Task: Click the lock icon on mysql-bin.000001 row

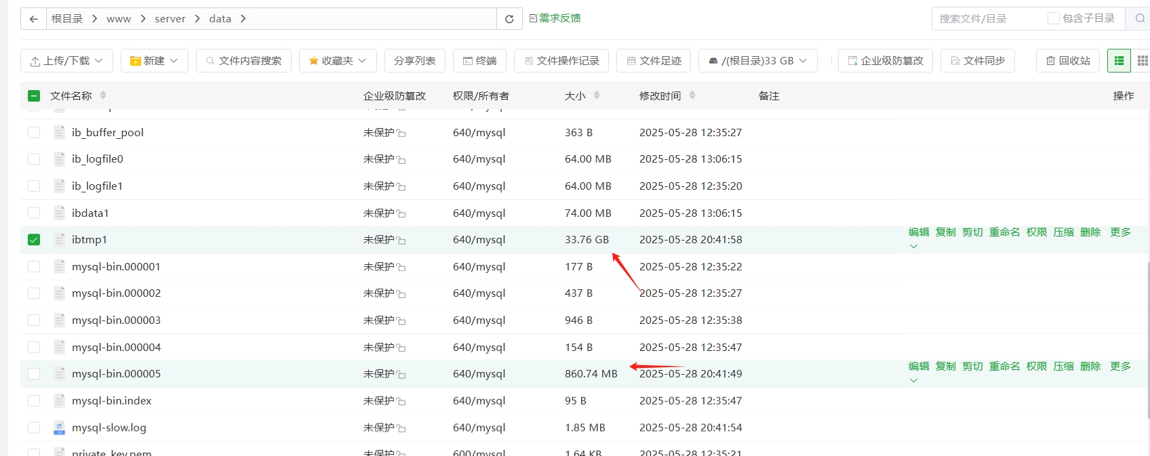Action: (401, 268)
